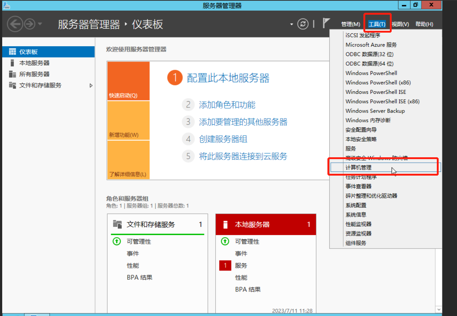This screenshot has width=457, height=316.
Task: Expand the 文件和存储服务 sidebar arrow
Action: pos(91,85)
